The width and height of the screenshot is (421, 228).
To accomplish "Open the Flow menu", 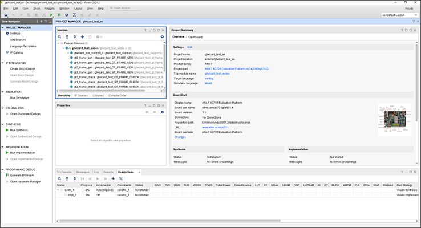I will click(x=25, y=9).
